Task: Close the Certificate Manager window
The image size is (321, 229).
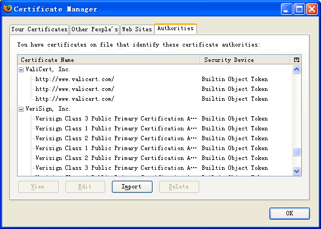Action: (312, 9)
